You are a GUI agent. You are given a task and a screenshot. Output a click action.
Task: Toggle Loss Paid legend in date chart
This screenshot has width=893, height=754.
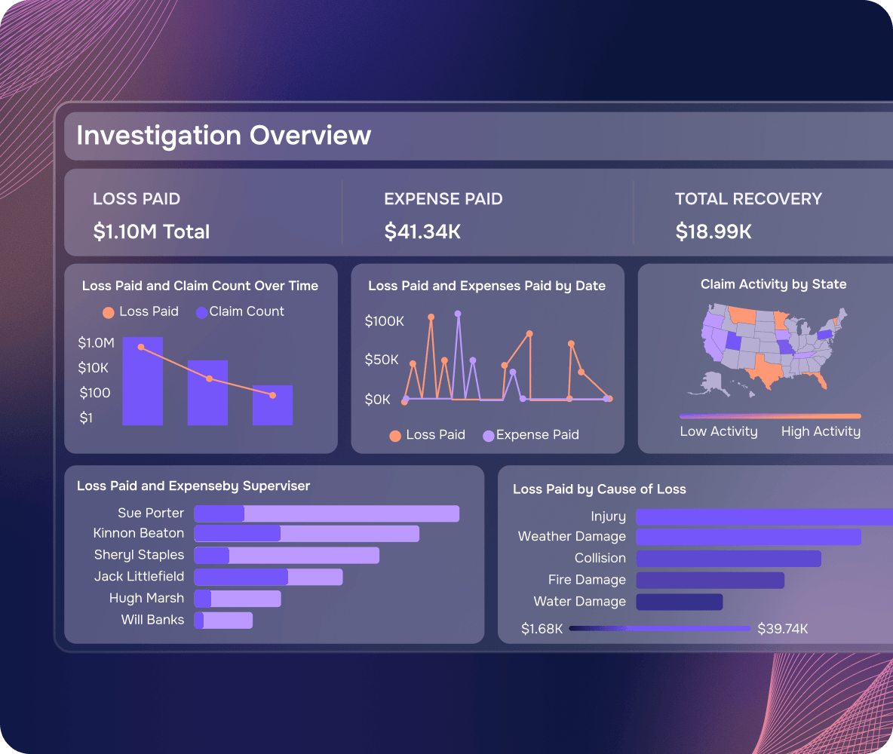pyautogui.click(x=427, y=435)
